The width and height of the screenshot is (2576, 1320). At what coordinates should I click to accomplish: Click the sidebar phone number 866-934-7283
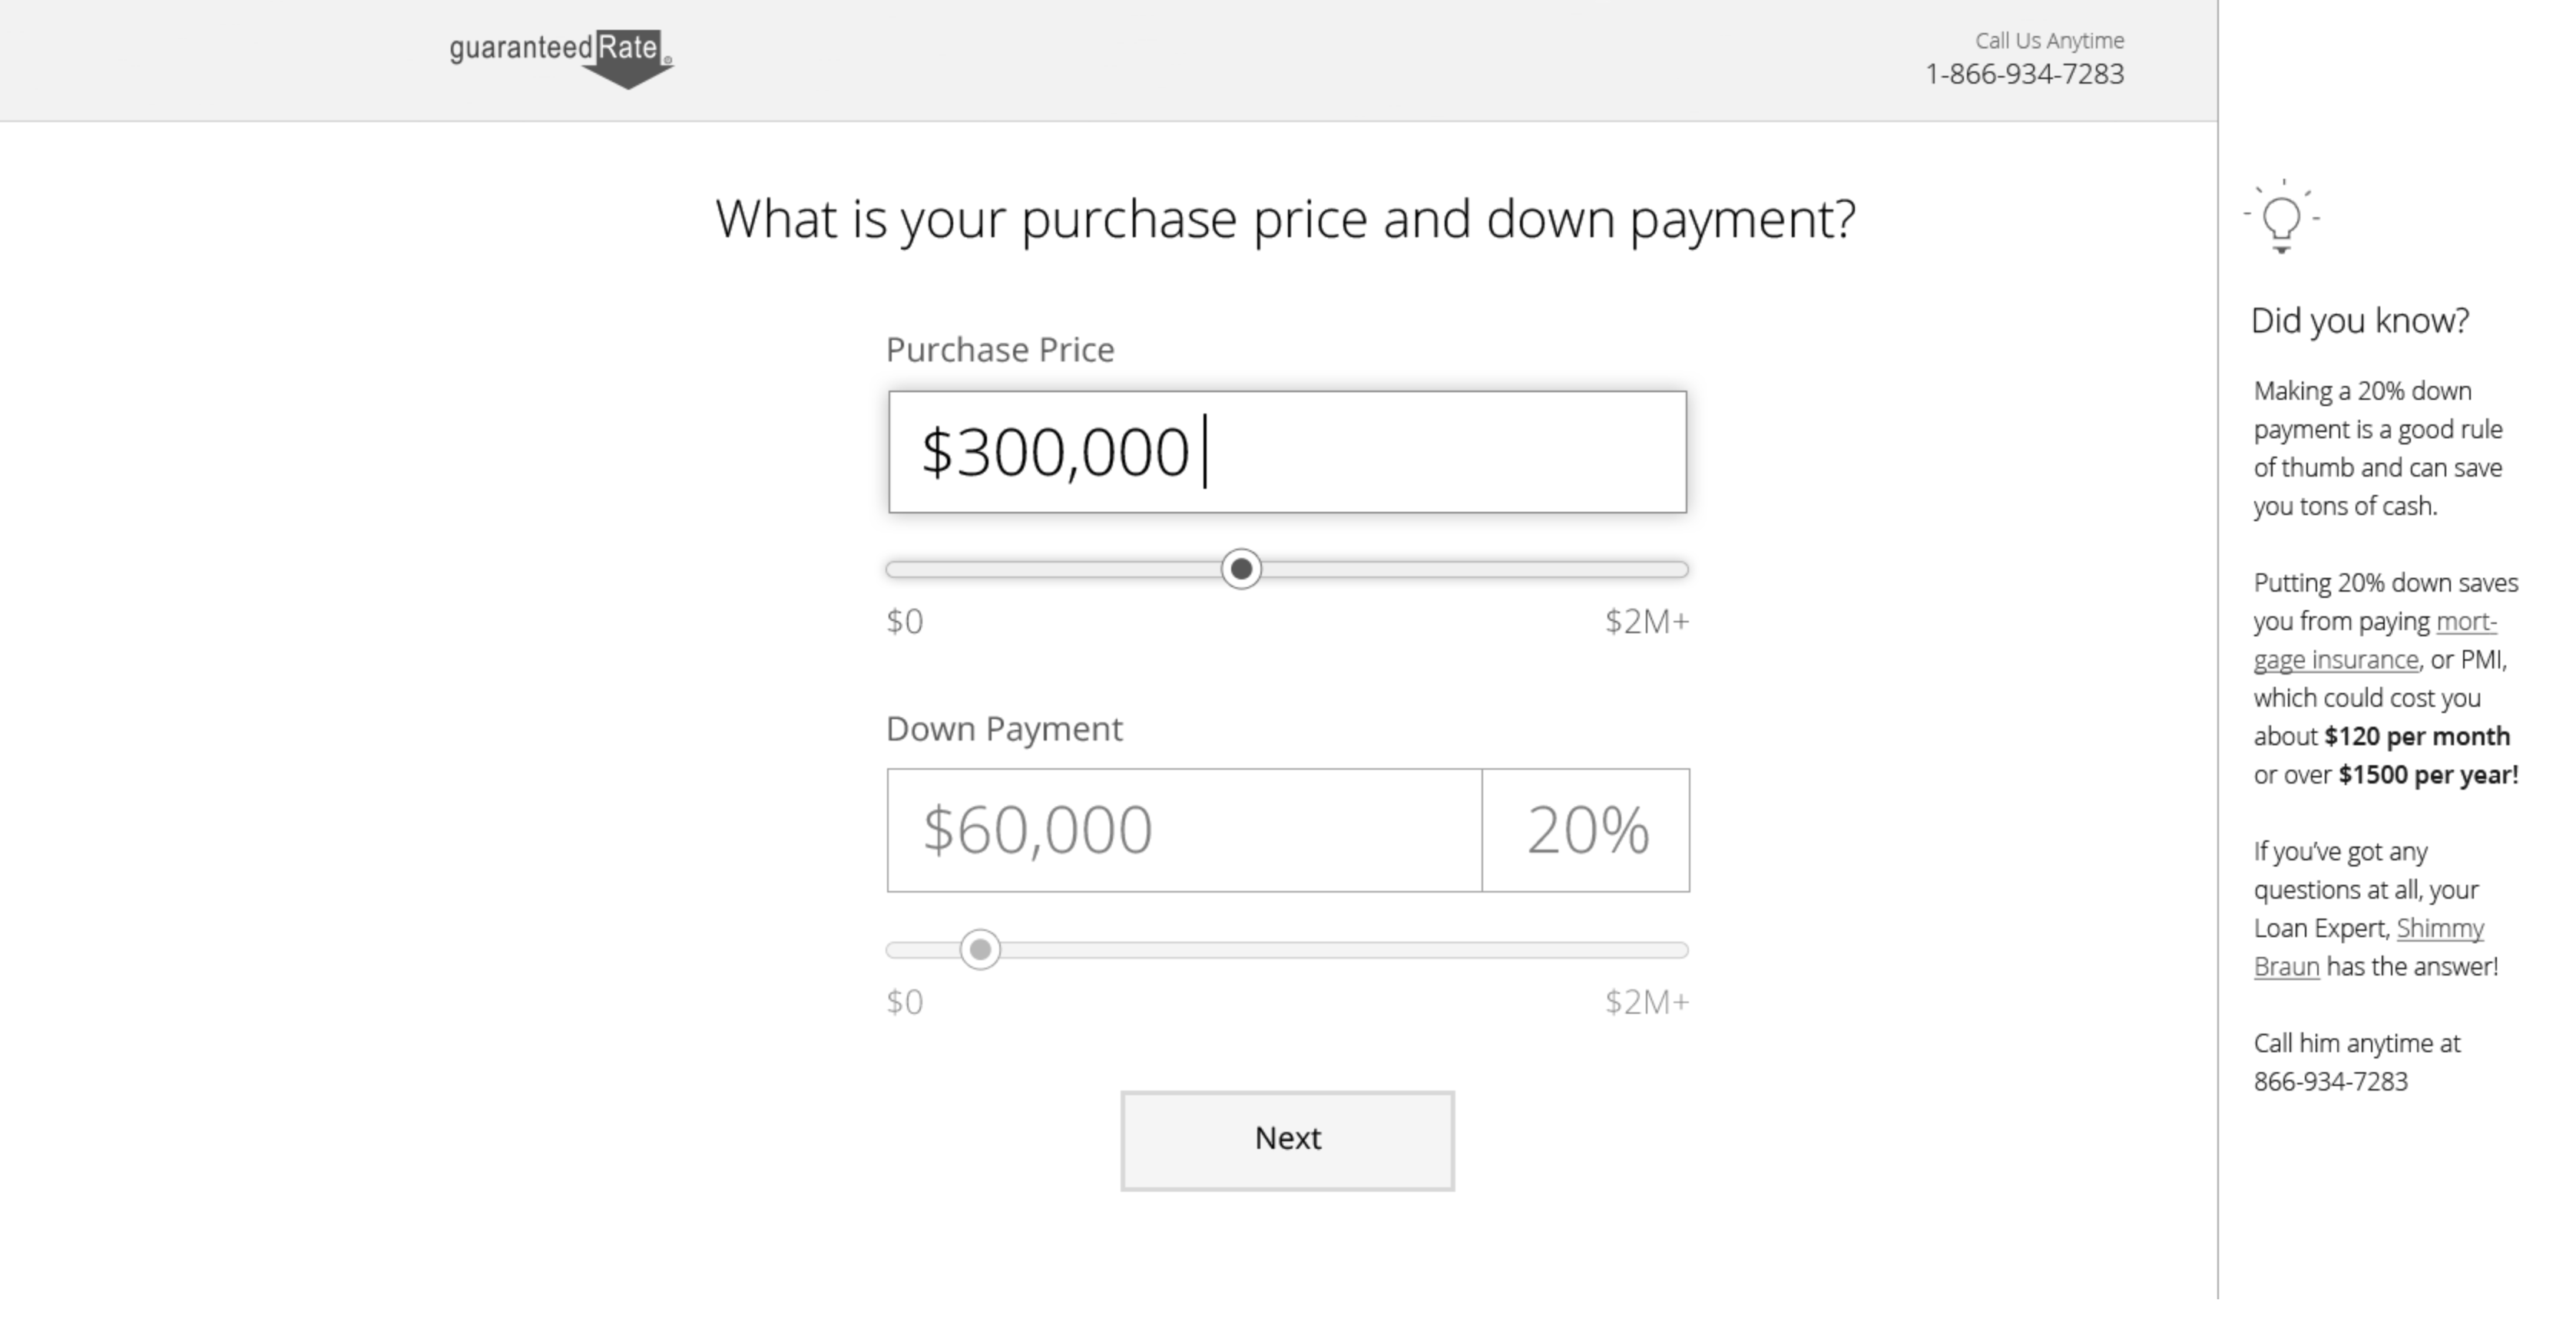pyautogui.click(x=2330, y=1082)
